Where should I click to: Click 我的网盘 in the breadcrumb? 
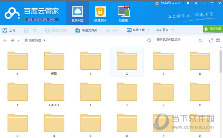35,40
